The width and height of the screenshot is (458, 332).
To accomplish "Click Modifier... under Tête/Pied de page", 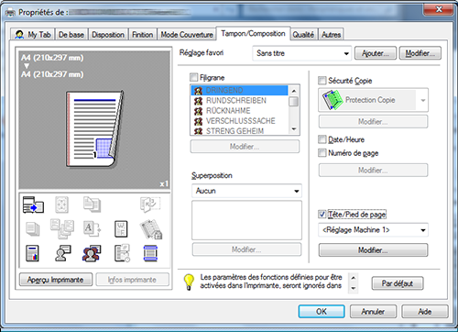I will 373,250.
